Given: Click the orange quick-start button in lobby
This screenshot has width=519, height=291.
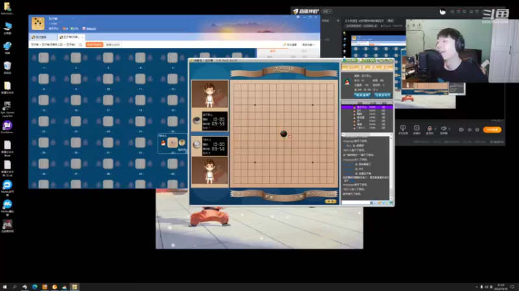Looking at the screenshot, I should (94, 45).
